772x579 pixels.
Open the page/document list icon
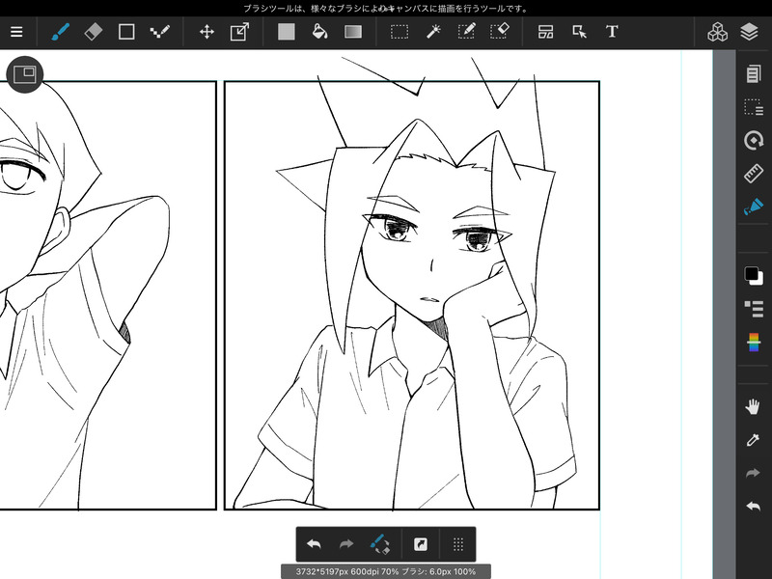[x=754, y=74]
